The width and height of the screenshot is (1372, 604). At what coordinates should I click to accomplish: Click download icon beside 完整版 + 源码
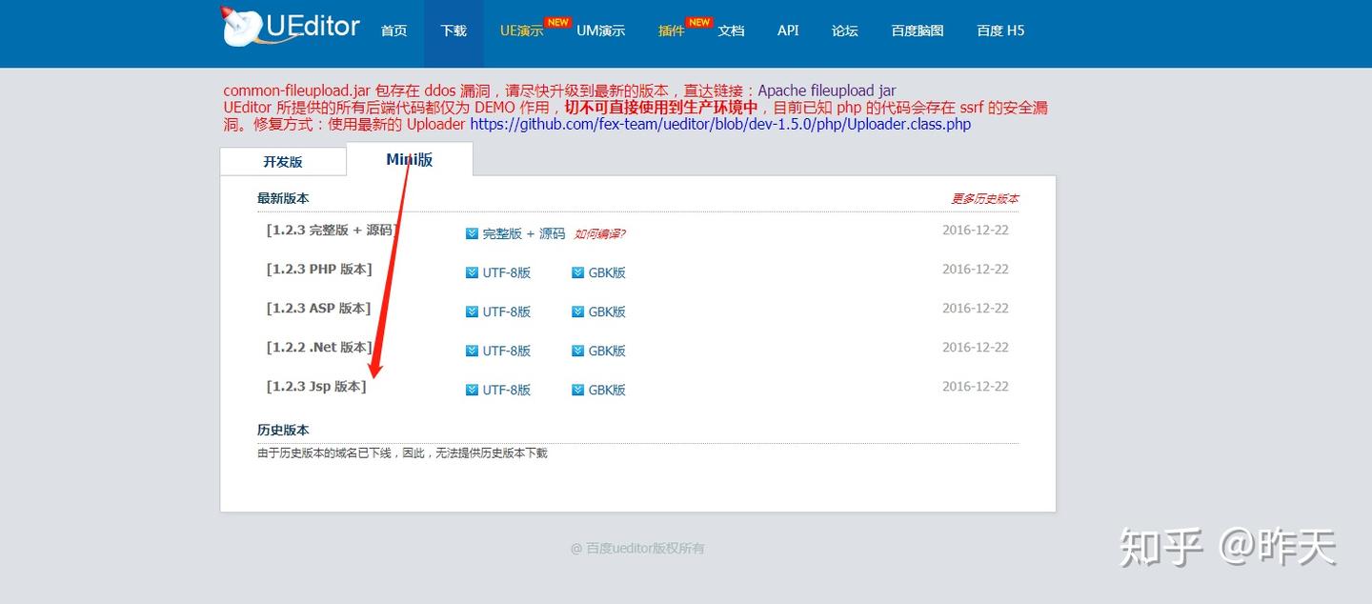click(472, 233)
